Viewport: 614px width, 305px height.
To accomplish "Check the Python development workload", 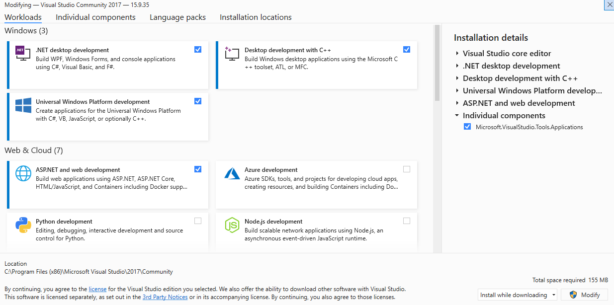I will (198, 221).
